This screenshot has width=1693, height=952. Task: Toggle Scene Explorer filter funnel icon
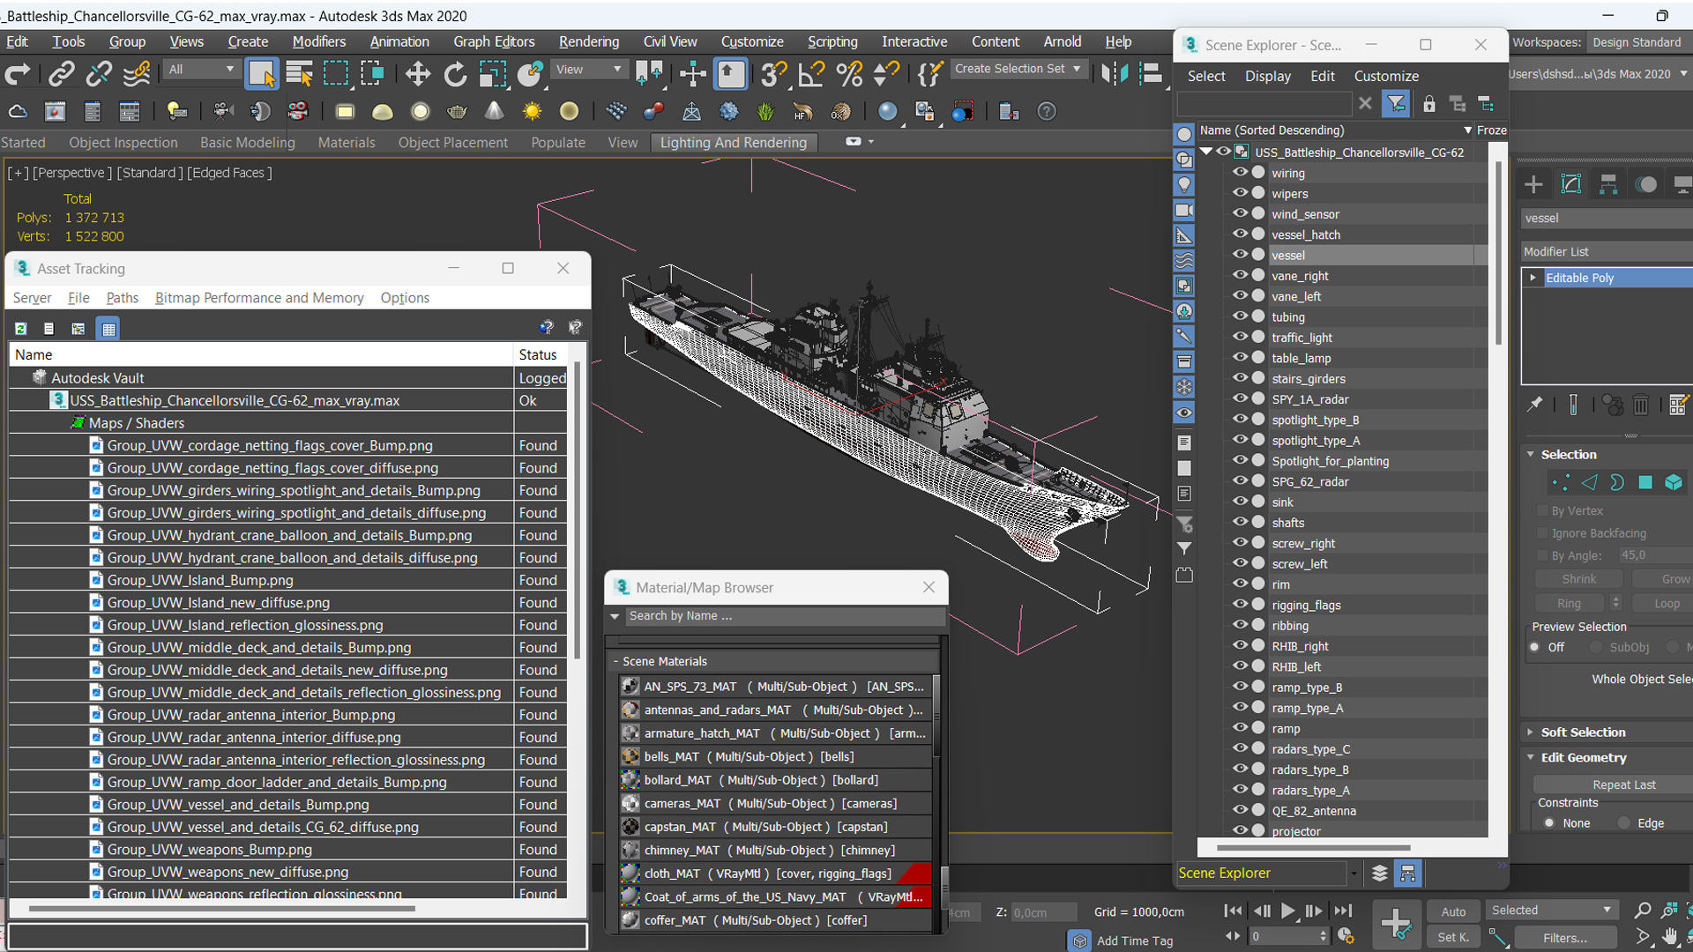coord(1396,104)
